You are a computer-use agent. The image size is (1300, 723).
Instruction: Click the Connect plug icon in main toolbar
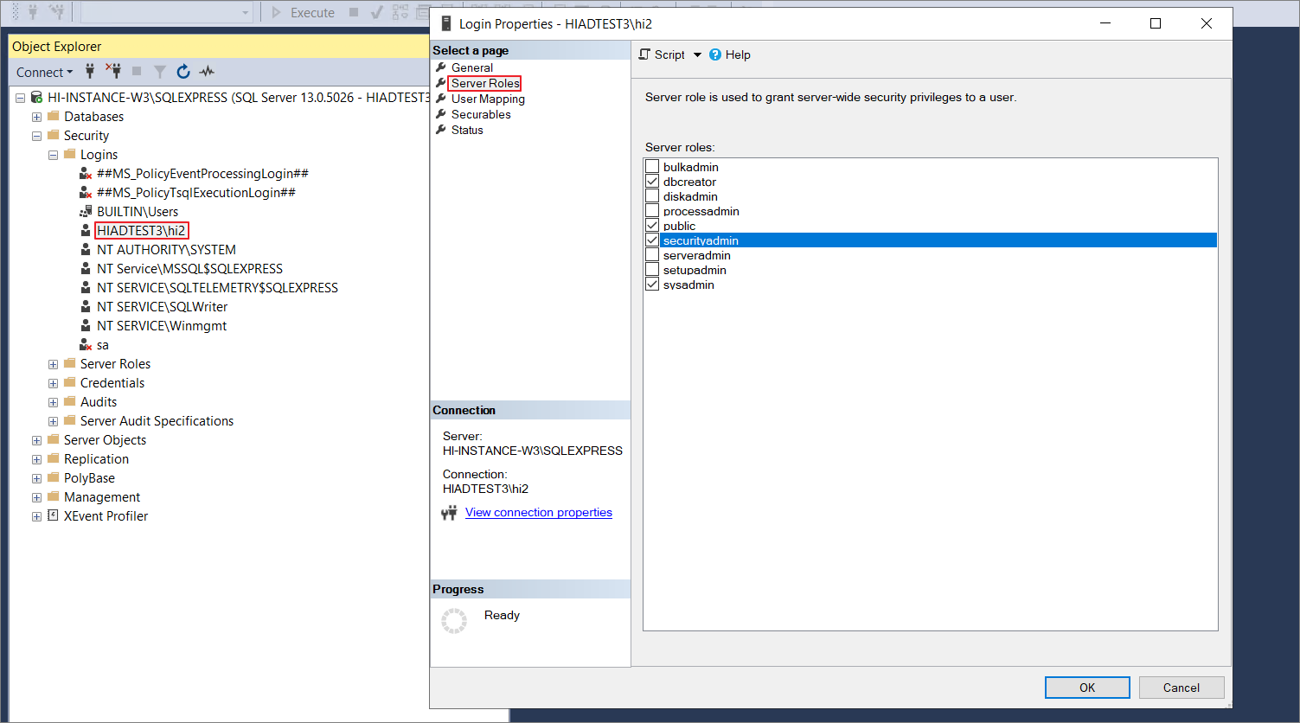coord(34,12)
